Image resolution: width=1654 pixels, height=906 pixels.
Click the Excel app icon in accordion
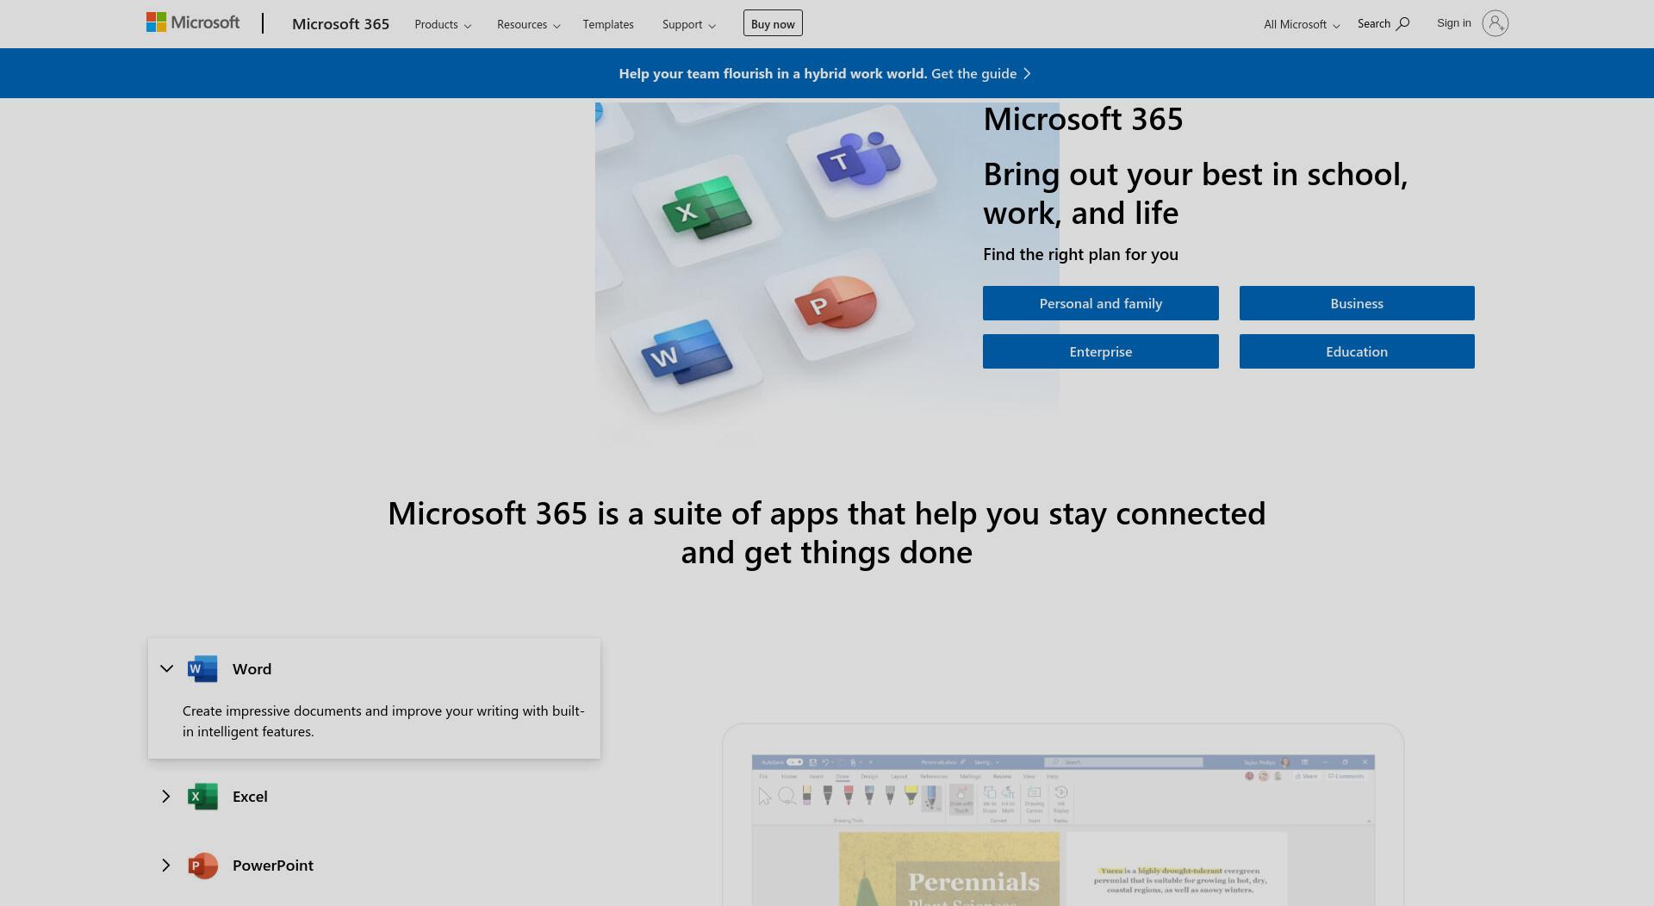coord(202,796)
